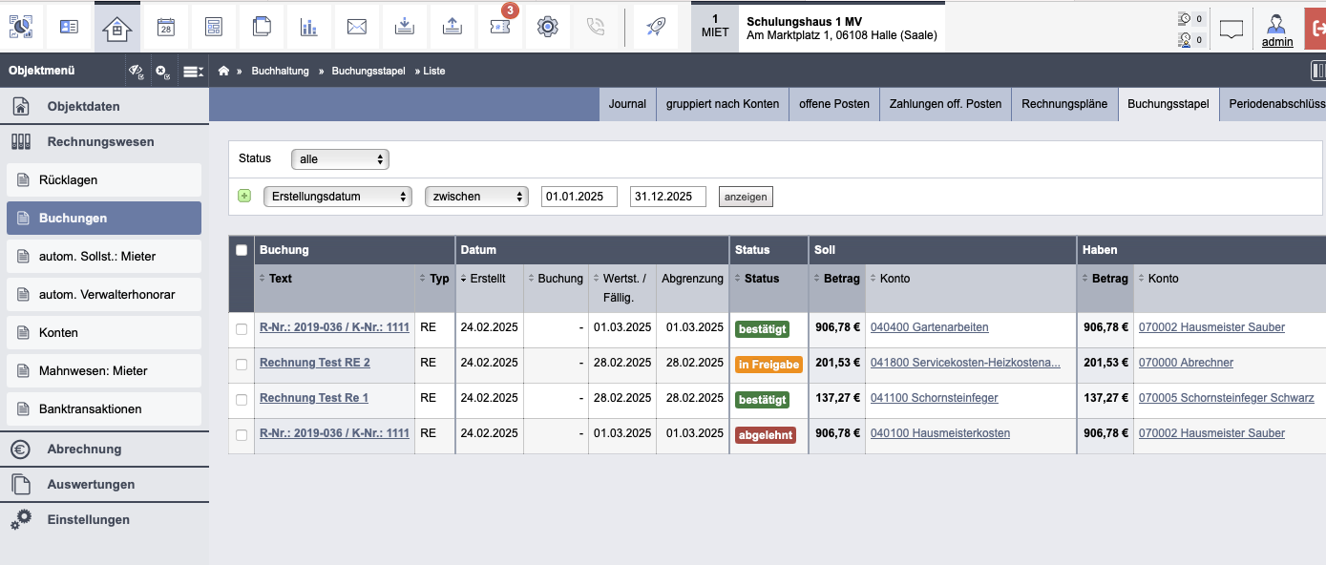Screen dimensions: 1326x565
Task: Open the dashboard charts icon
Action: [x=20, y=27]
